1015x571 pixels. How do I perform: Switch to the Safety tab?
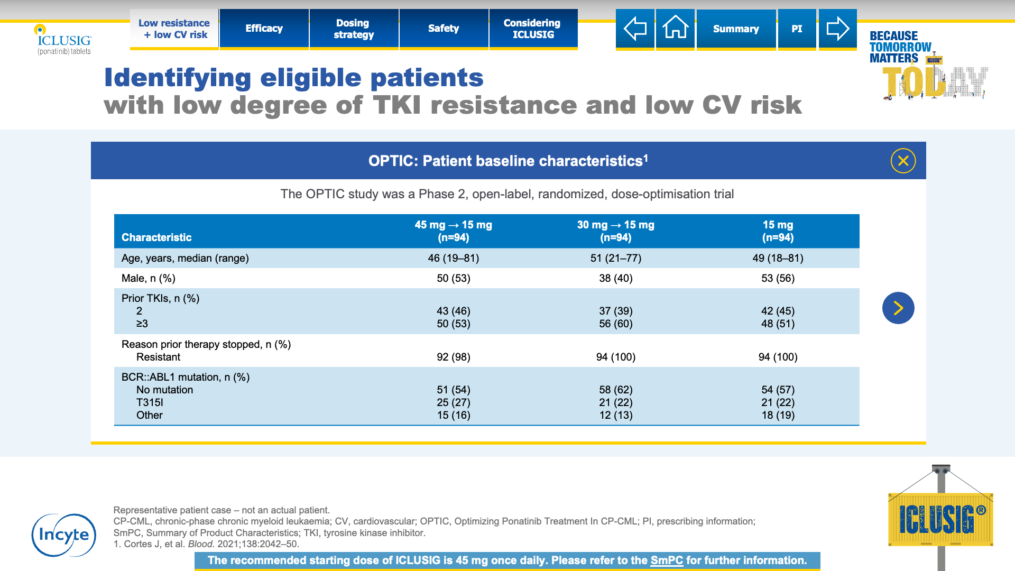(444, 29)
